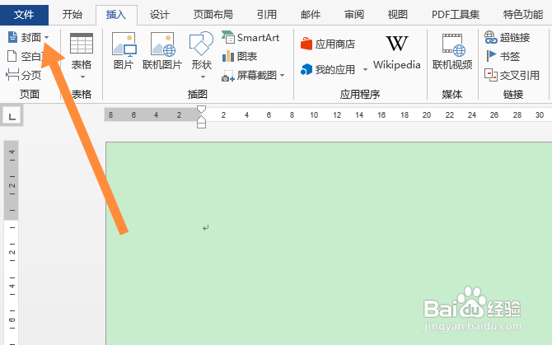Click the vertical ruler
552x345 pixels.
(12, 243)
